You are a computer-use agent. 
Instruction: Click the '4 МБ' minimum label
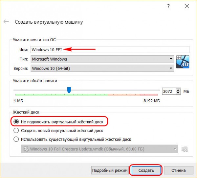18,101
